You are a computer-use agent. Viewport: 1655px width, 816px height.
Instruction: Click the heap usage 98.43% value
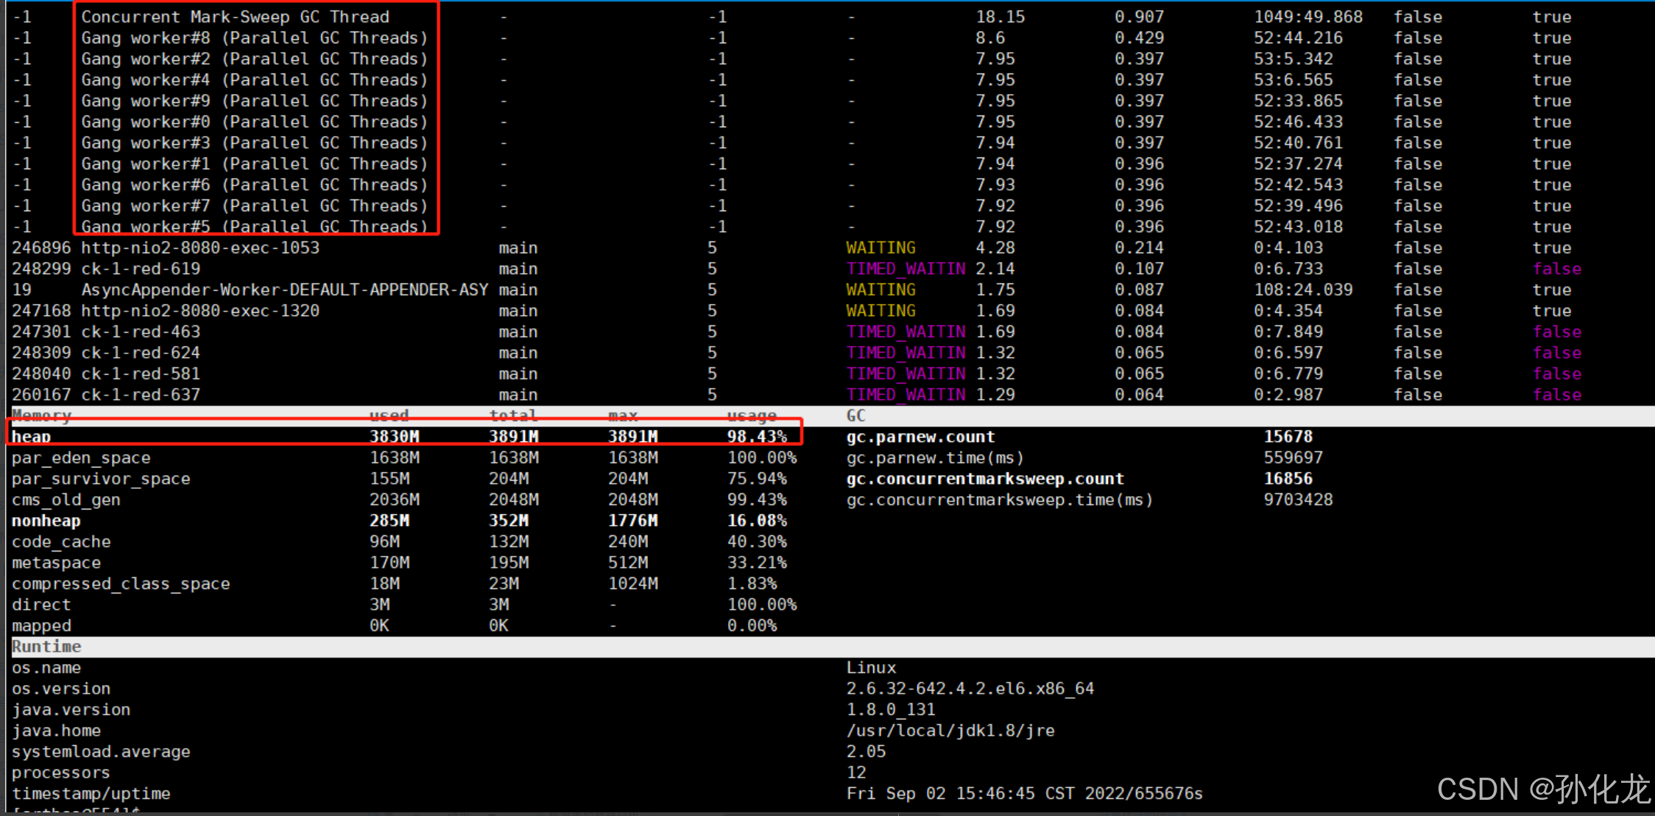757,437
